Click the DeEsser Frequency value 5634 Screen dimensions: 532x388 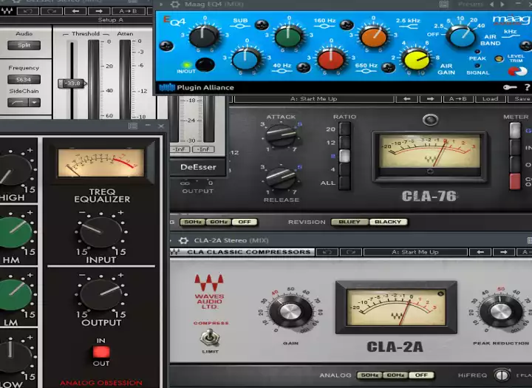pos(24,79)
